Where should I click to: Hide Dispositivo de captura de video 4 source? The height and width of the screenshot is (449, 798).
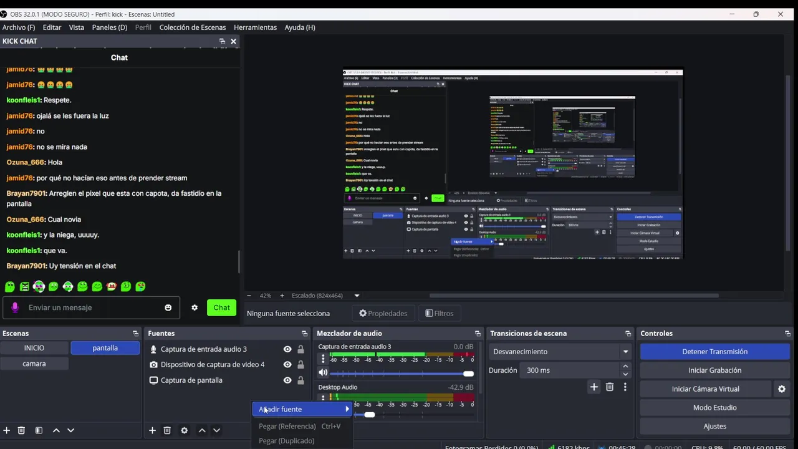287,365
